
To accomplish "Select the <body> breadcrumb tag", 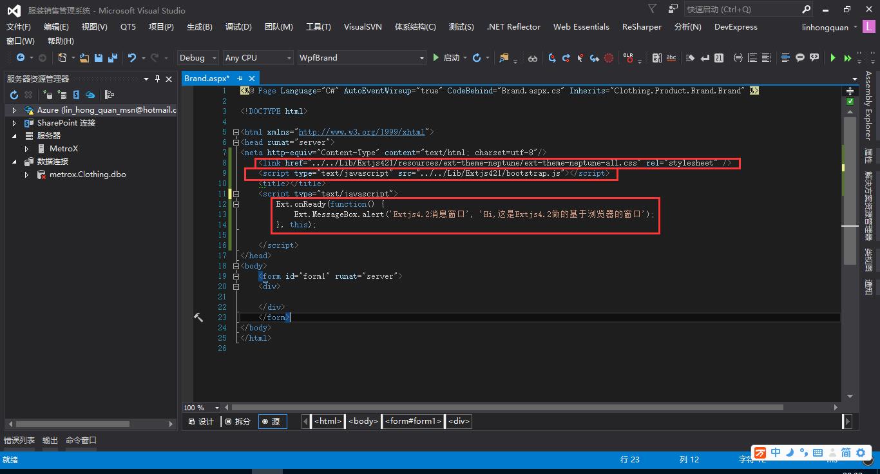I will pyautogui.click(x=363, y=421).
